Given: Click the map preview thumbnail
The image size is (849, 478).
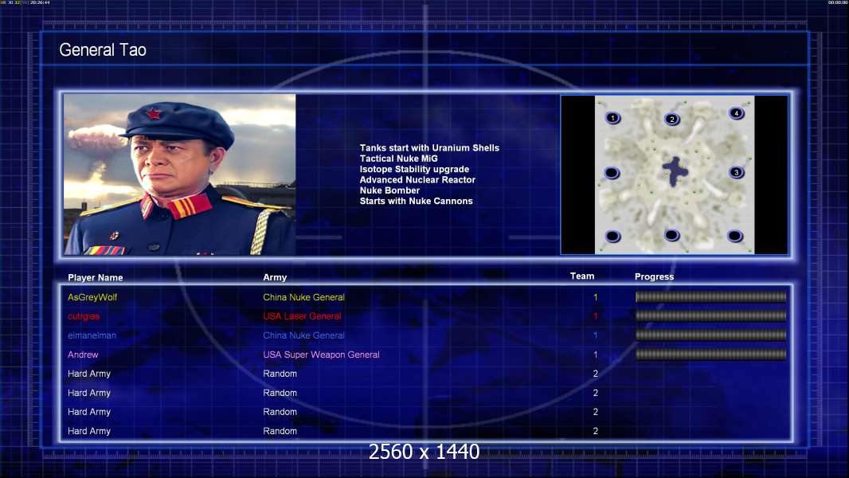Looking at the screenshot, I should (674, 174).
